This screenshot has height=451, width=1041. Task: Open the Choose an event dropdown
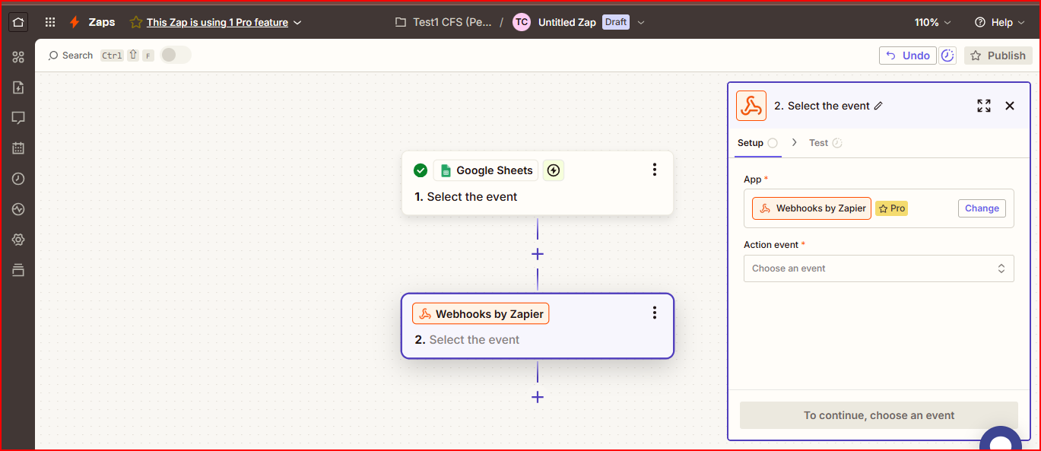point(878,268)
